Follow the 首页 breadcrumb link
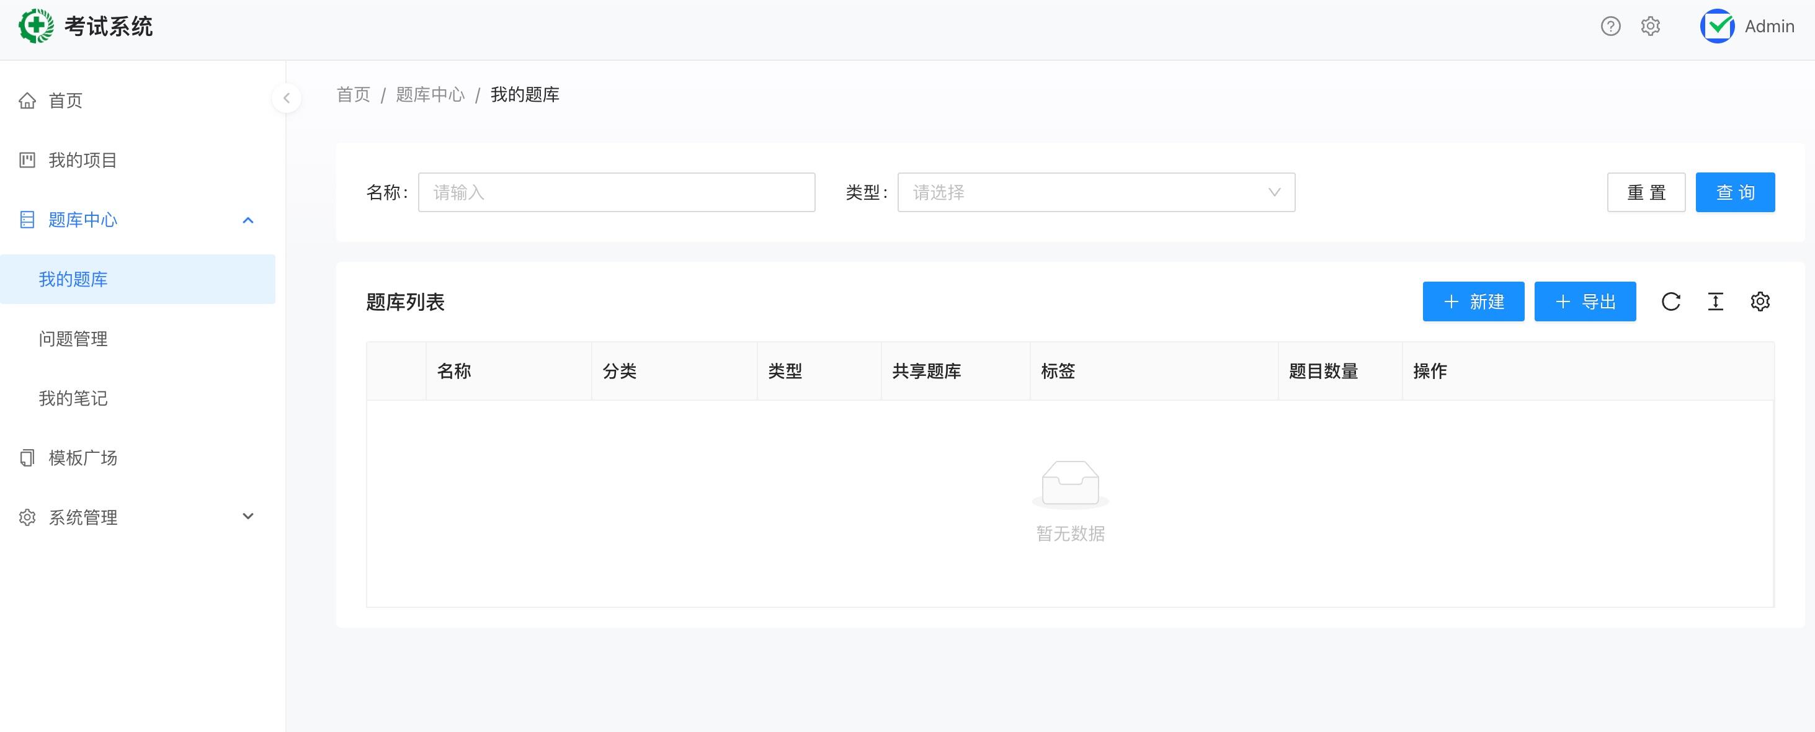The width and height of the screenshot is (1815, 732). tap(354, 94)
